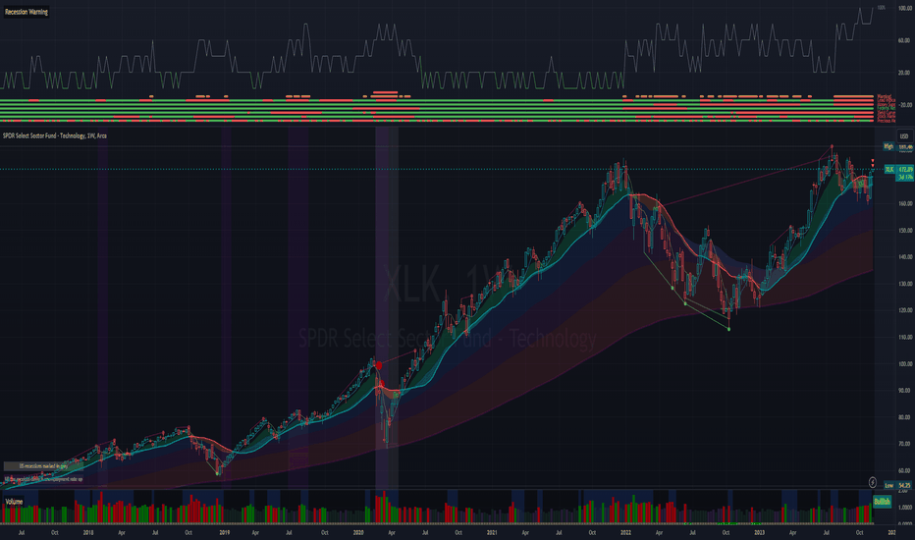This screenshot has height=540, width=915.
Task: Click the 2021 label on time axis
Action: click(x=492, y=532)
